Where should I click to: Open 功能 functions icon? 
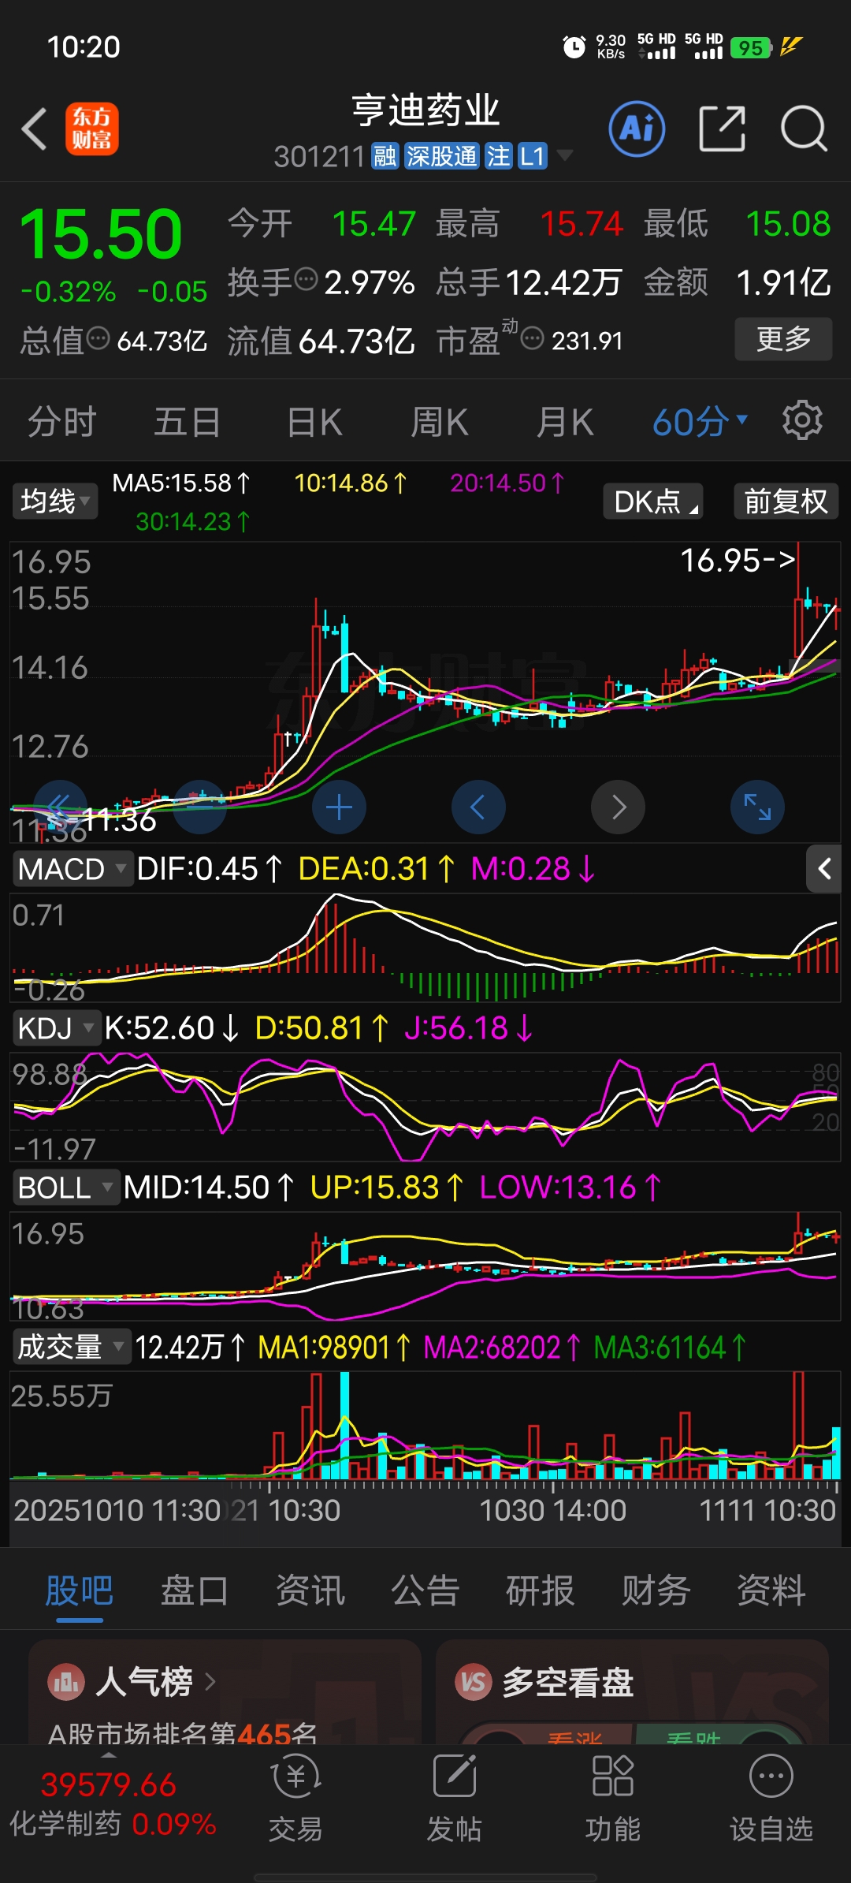pos(613,1799)
